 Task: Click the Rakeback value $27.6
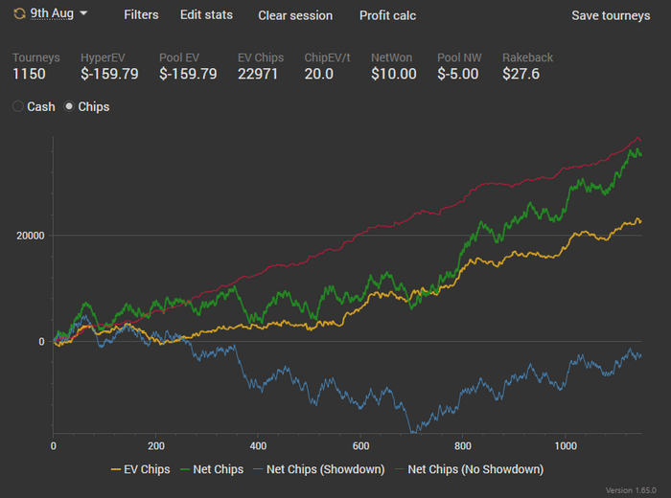tap(521, 74)
